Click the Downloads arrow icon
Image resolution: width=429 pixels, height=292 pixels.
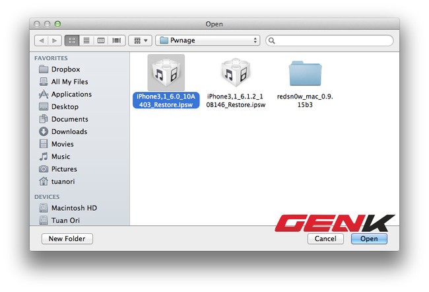pyautogui.click(x=44, y=131)
